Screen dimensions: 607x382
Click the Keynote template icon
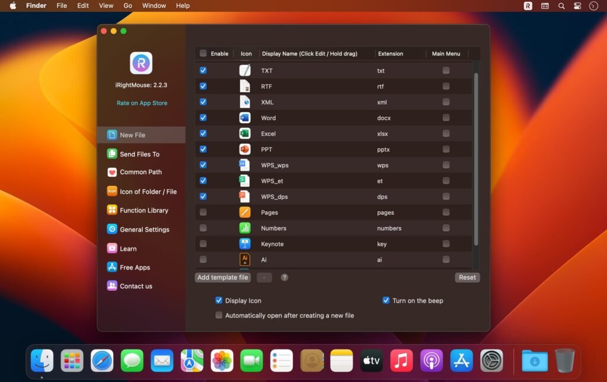pyautogui.click(x=245, y=243)
